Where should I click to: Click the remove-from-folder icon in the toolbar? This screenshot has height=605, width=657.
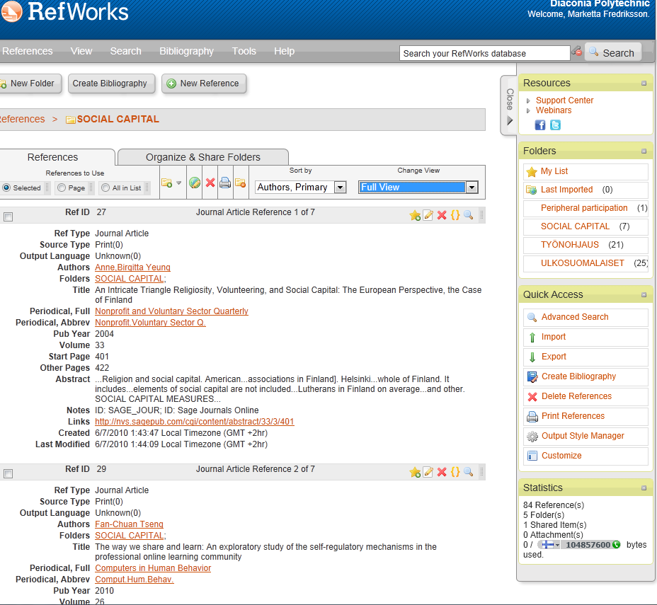tap(241, 183)
